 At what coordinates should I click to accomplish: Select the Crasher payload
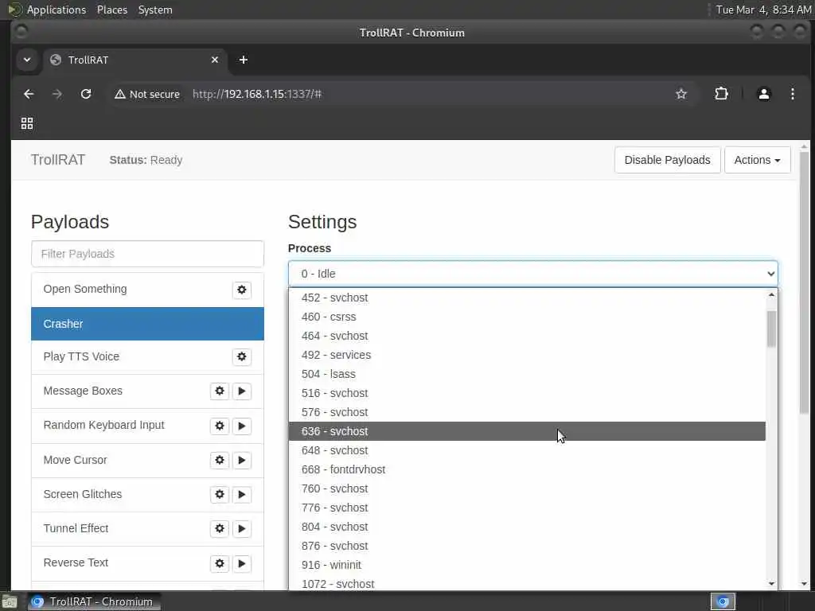tap(147, 324)
